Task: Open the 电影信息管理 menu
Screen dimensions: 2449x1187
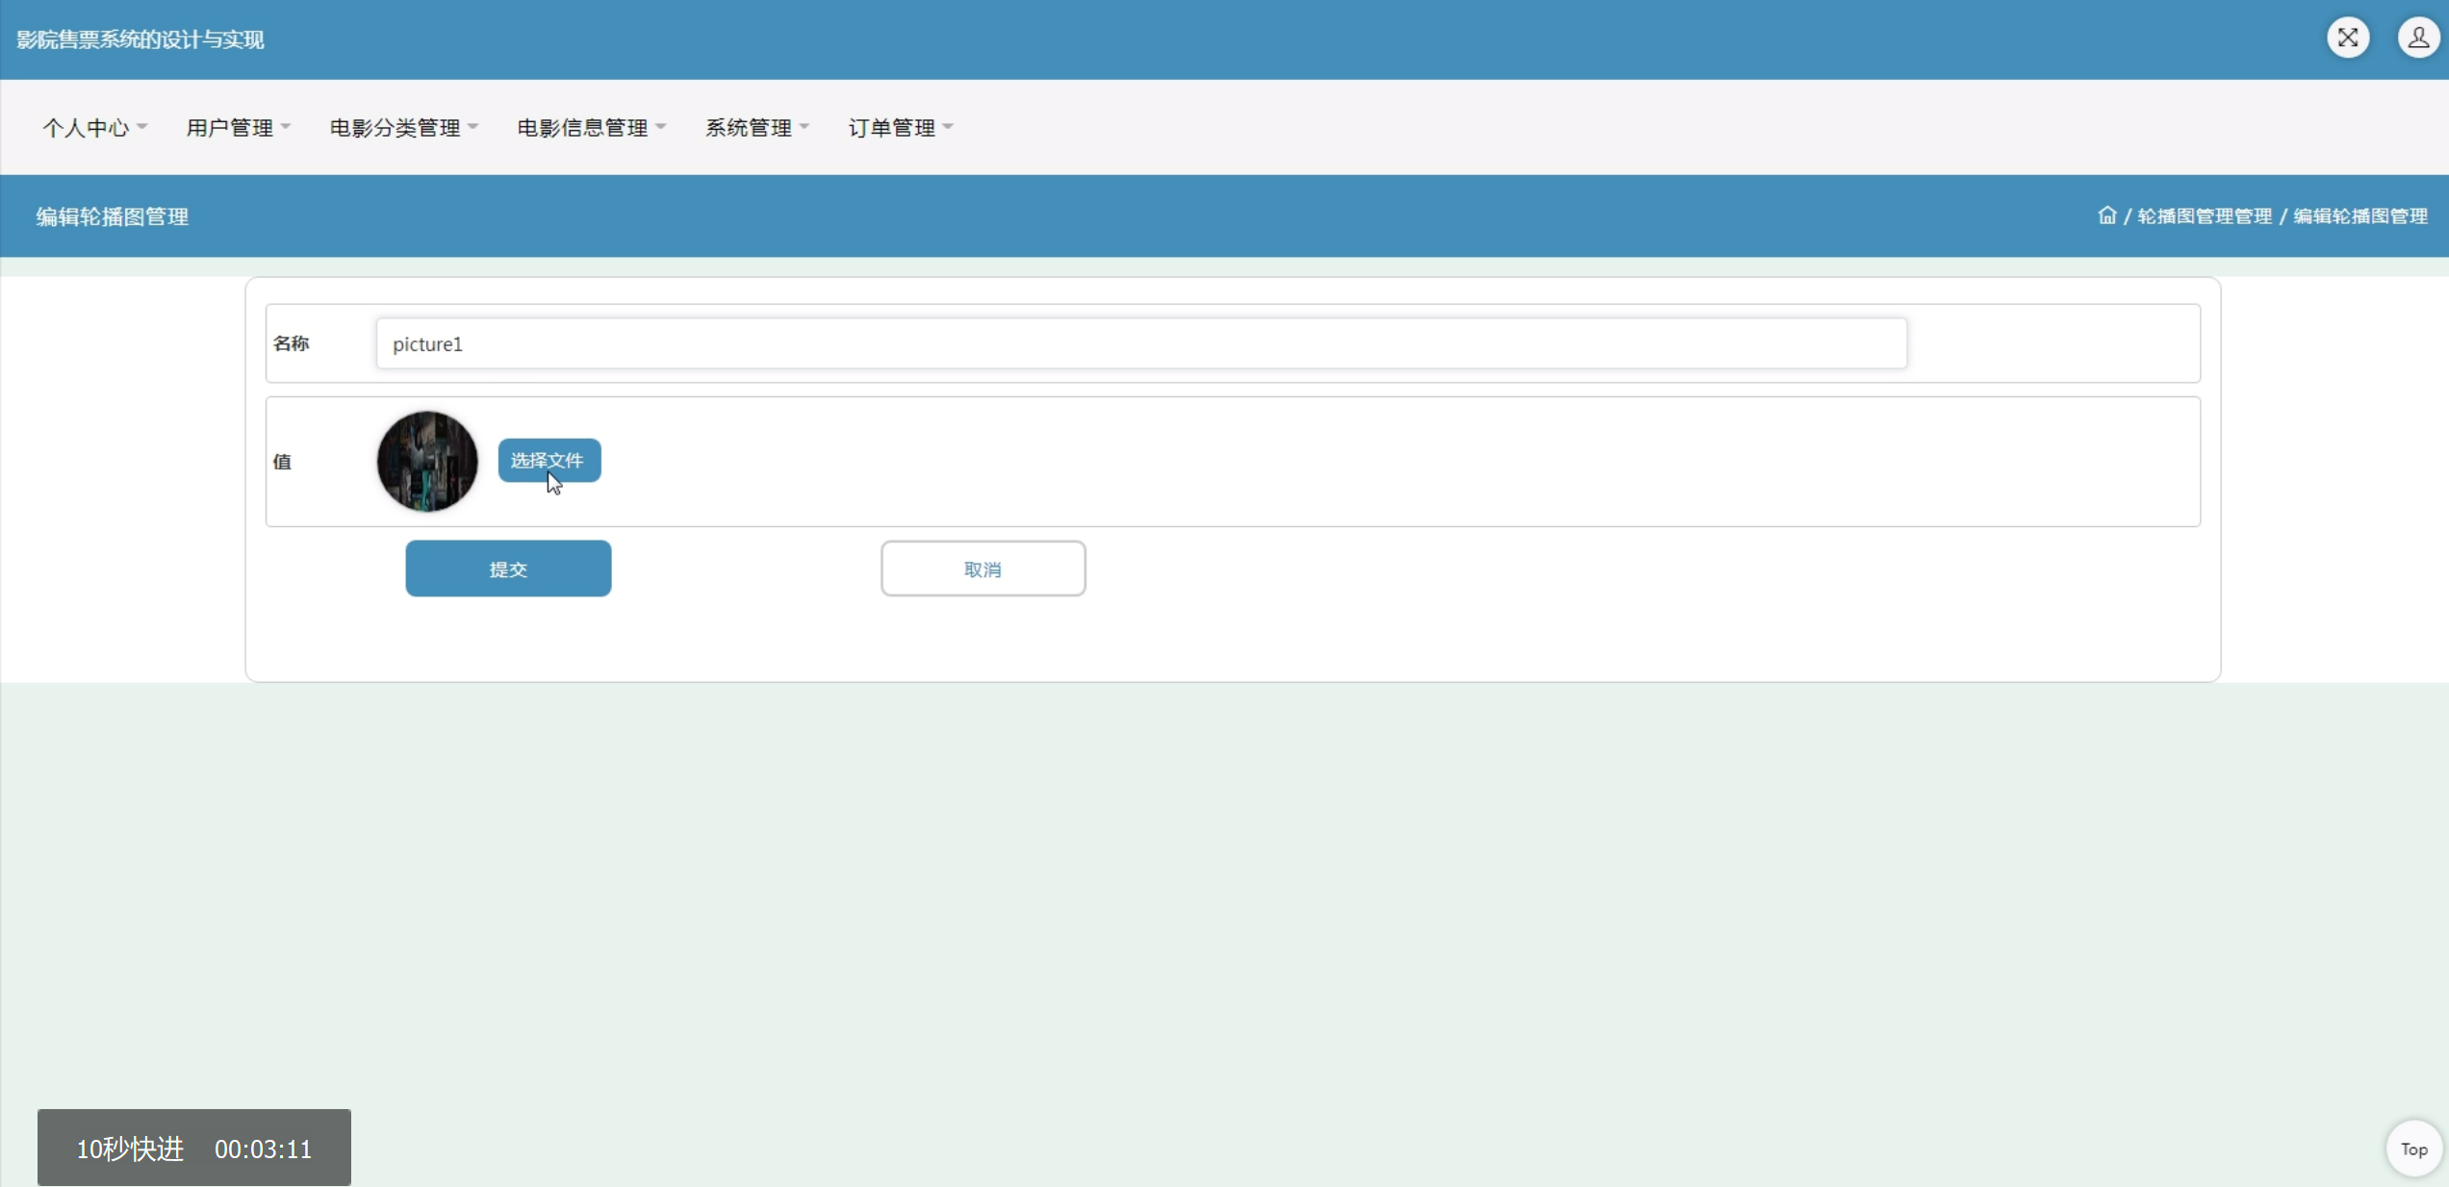Action: 591,128
